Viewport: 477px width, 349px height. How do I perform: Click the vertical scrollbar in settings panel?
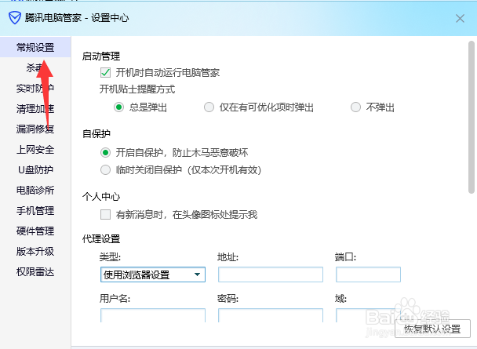point(472,118)
